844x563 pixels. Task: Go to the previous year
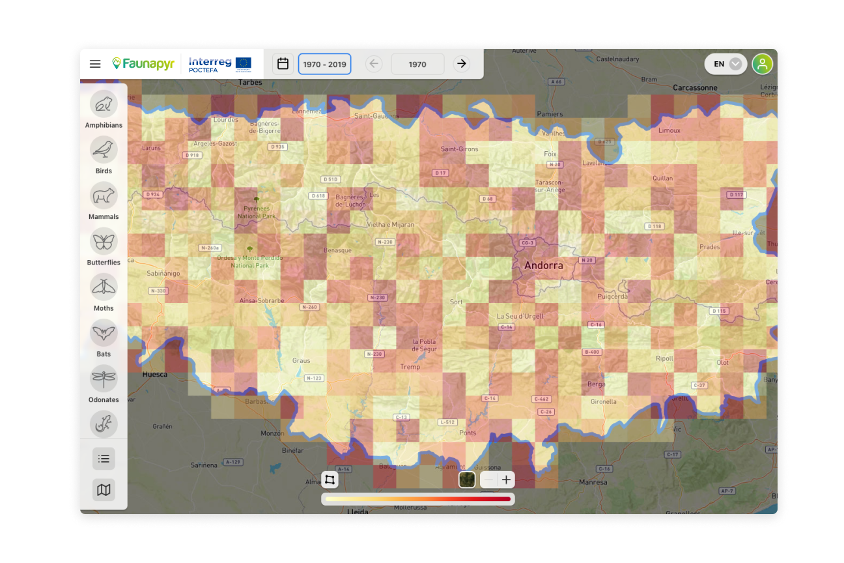pos(374,64)
